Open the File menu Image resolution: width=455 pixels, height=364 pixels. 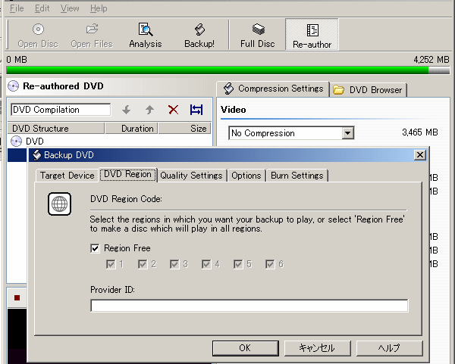coord(17,8)
